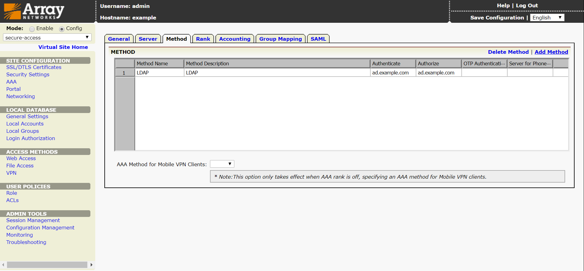
Task: Select row 1 LDAP in method table
Action: pos(142,73)
